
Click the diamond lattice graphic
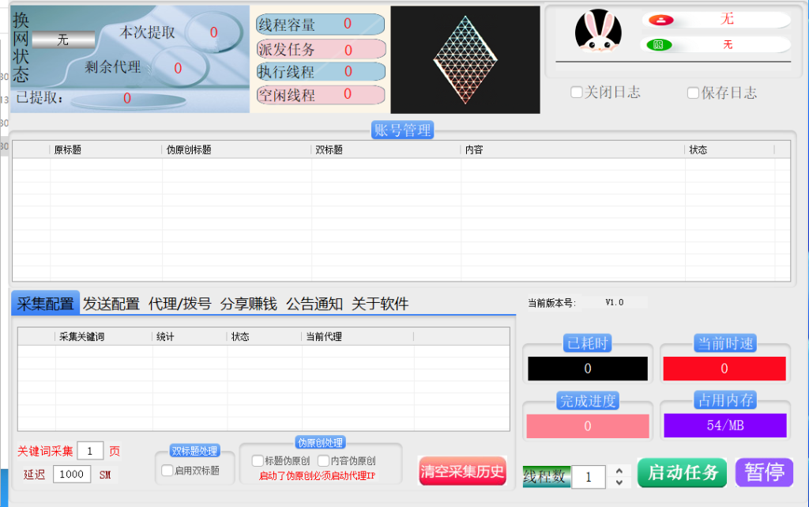click(x=465, y=60)
